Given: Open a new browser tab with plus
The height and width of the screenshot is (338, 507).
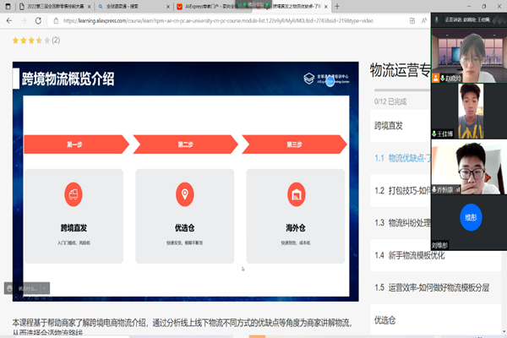Looking at the screenshot, I should pos(337,6).
